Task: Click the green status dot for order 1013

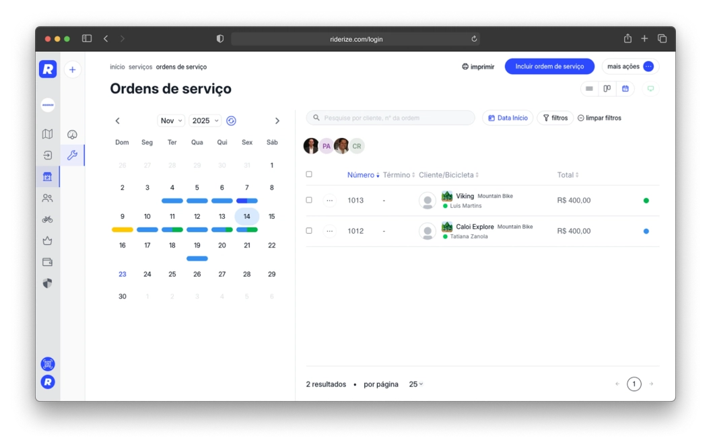Action: tap(646, 201)
